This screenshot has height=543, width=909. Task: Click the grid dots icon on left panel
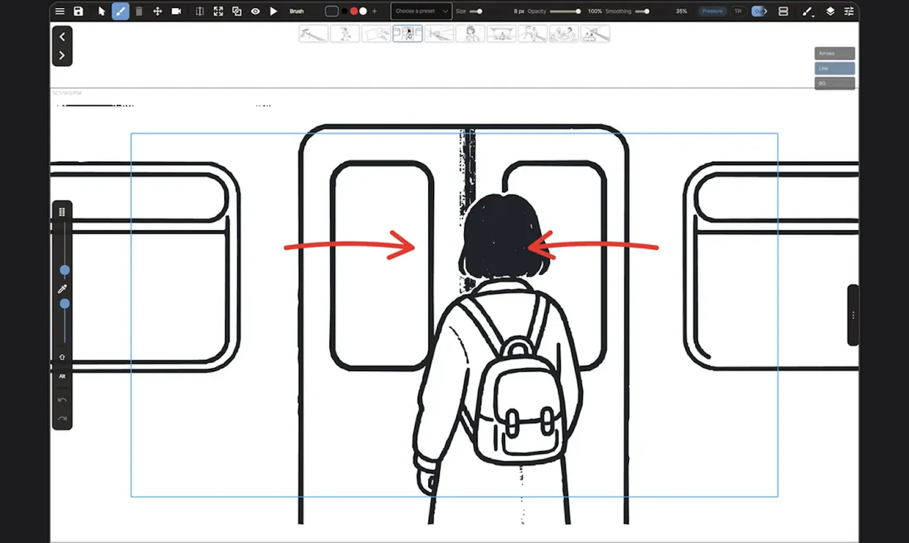point(62,212)
